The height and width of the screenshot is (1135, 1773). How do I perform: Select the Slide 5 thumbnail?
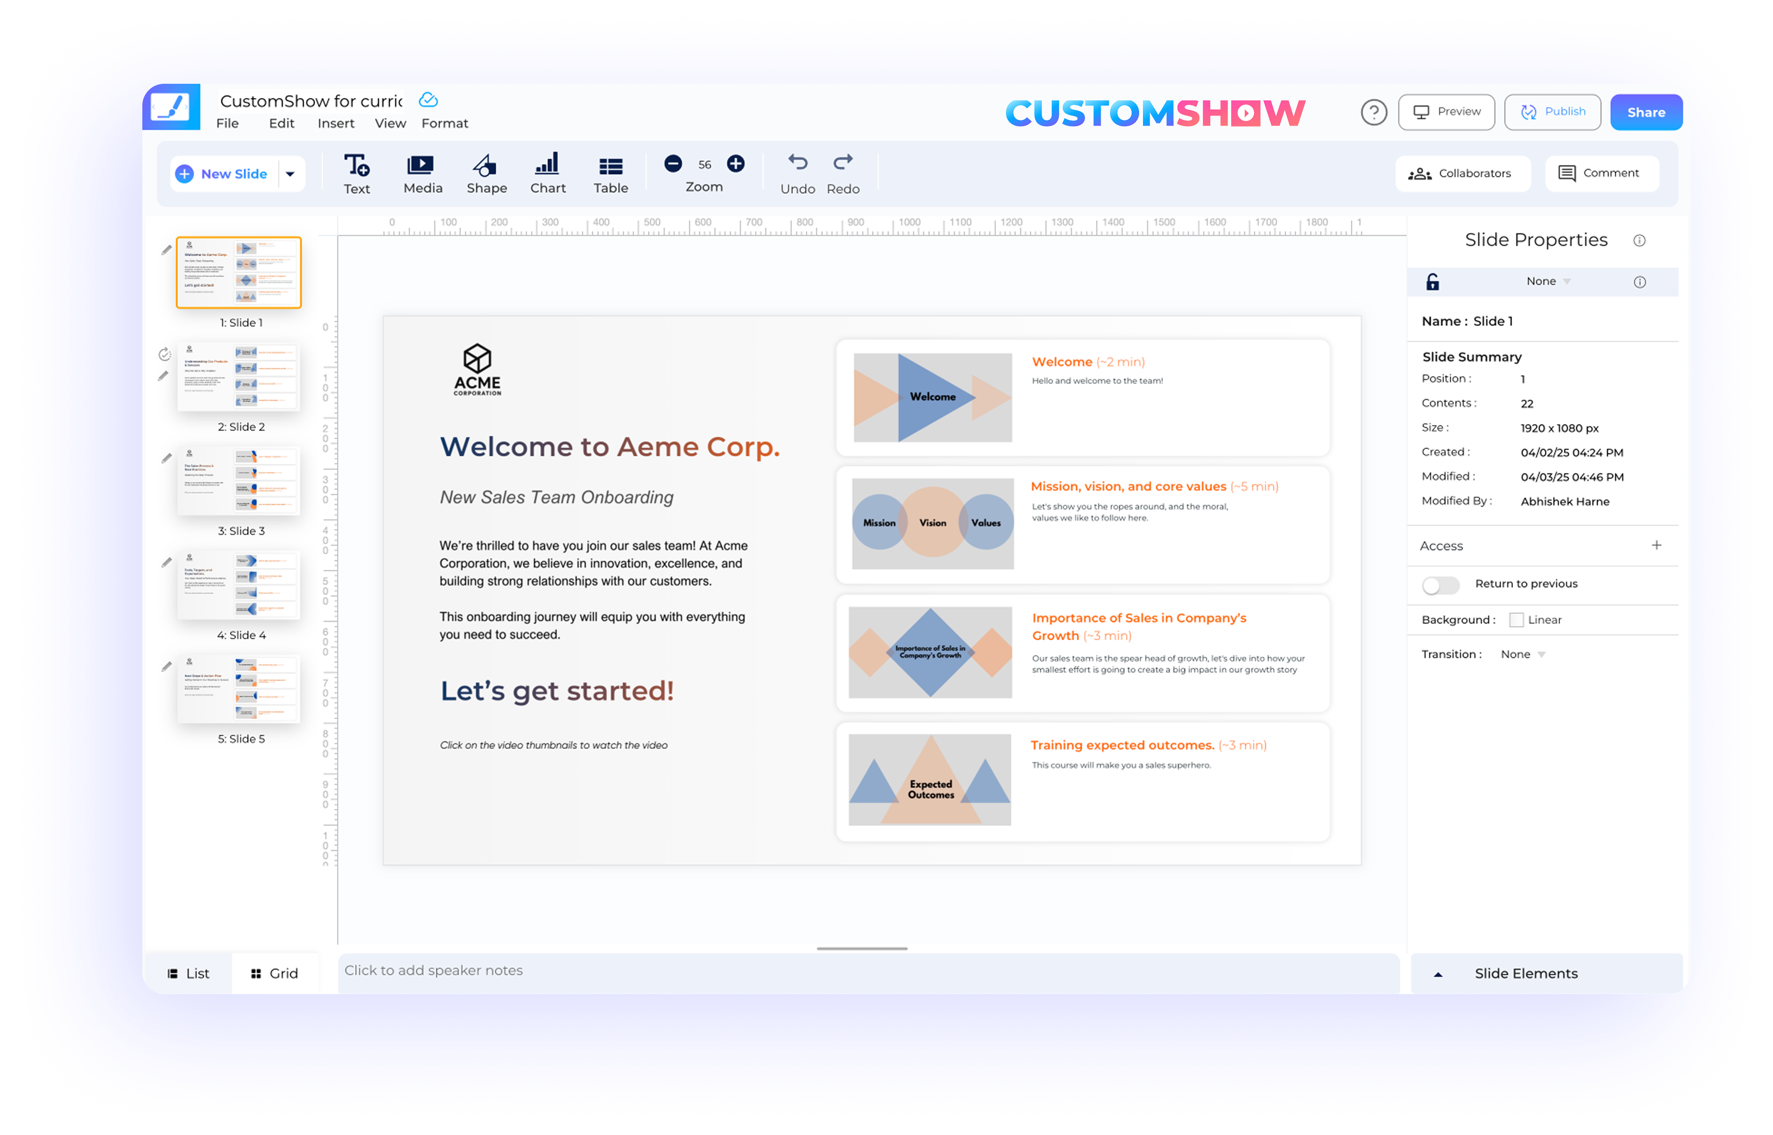239,688
